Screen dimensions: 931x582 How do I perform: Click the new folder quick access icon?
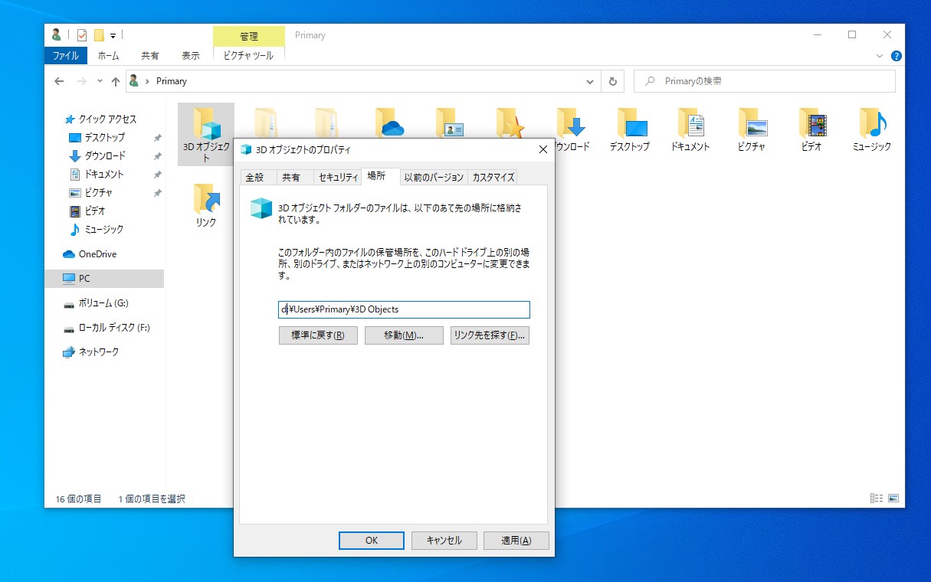99,35
